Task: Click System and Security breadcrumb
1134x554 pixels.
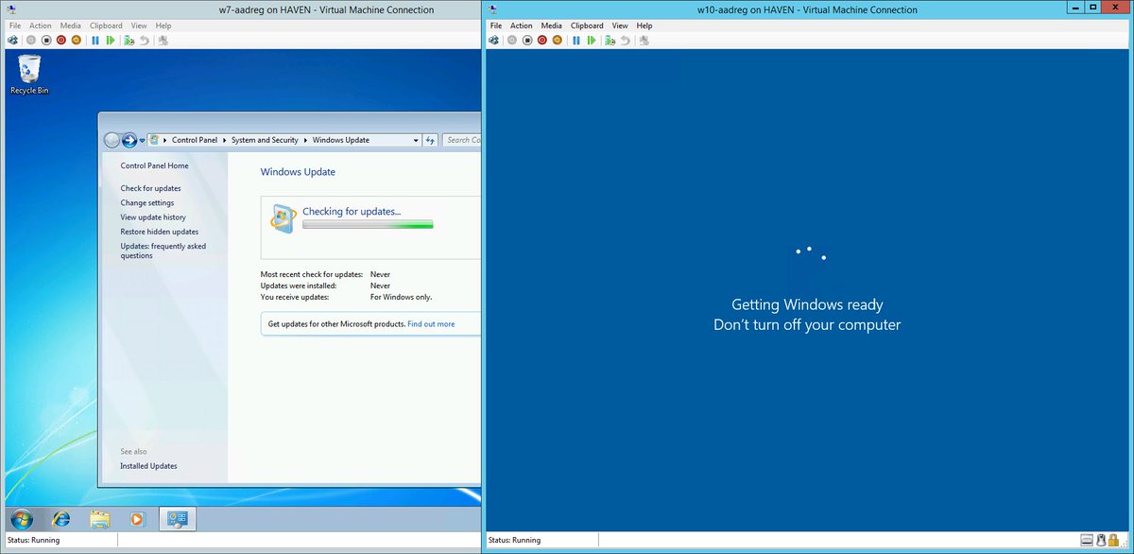Action: pos(265,140)
